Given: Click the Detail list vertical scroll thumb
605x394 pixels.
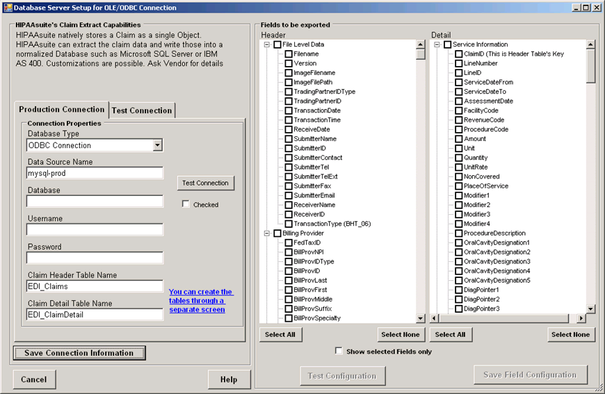Looking at the screenshot, I should point(590,66).
